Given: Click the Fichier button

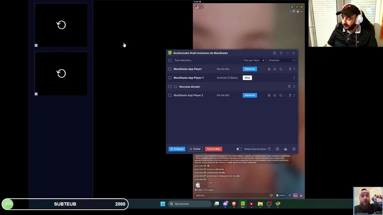Looking at the screenshot, I should pos(195,149).
